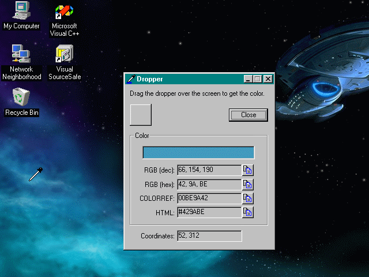Click the "Microsoft Visual C++" icon label text
The height and width of the screenshot is (277, 369).
click(x=64, y=29)
